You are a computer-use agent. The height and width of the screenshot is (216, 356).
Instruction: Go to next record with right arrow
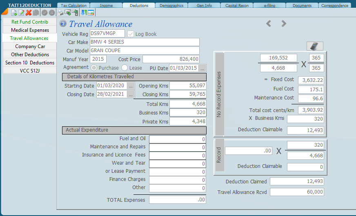tap(284, 24)
